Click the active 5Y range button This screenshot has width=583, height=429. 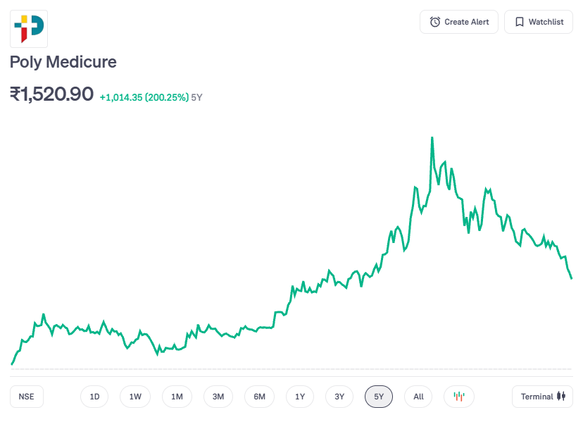(x=379, y=397)
